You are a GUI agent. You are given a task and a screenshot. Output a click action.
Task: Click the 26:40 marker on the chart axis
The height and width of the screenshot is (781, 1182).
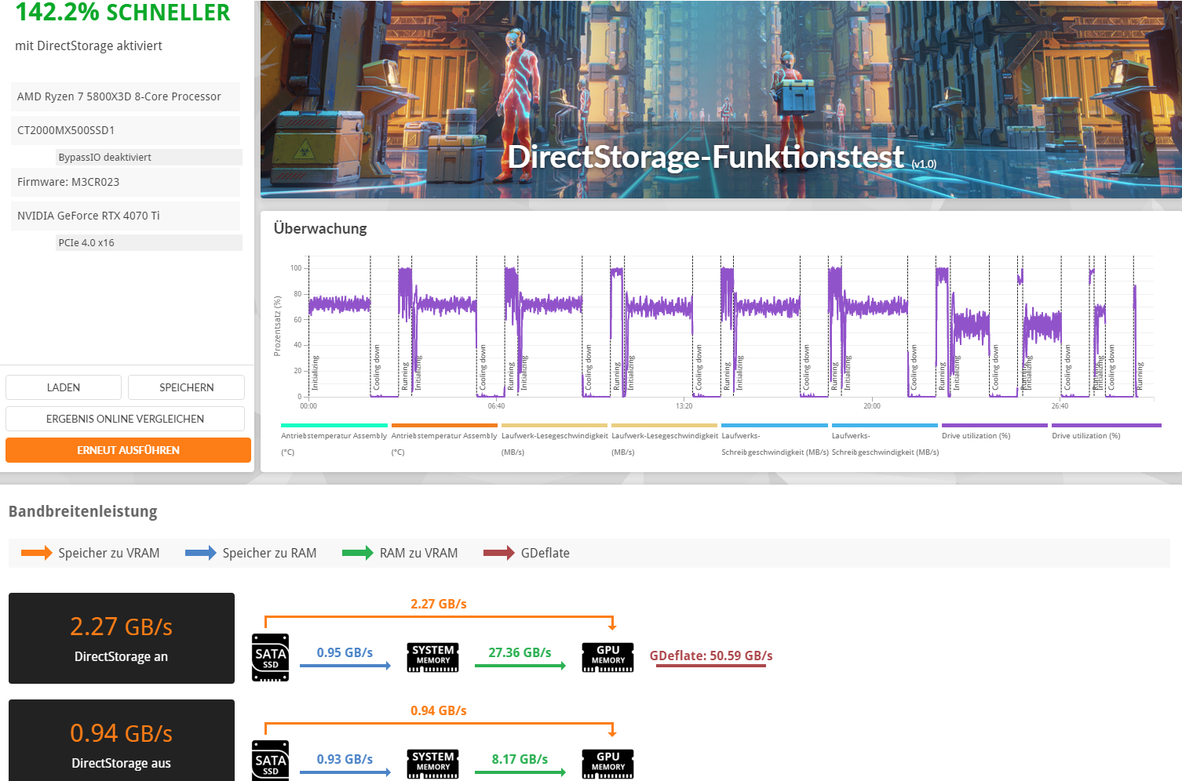tap(1060, 406)
